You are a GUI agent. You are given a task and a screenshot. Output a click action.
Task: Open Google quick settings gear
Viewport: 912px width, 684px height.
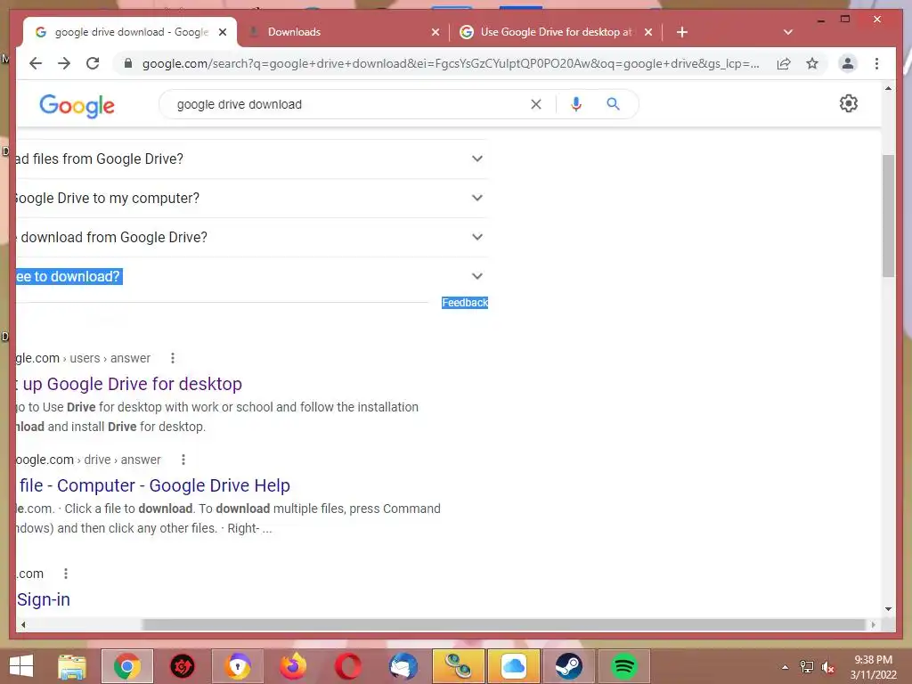848,103
